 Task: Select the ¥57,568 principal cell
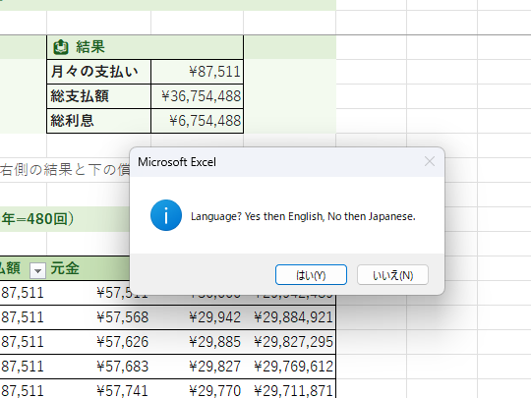coord(99,317)
